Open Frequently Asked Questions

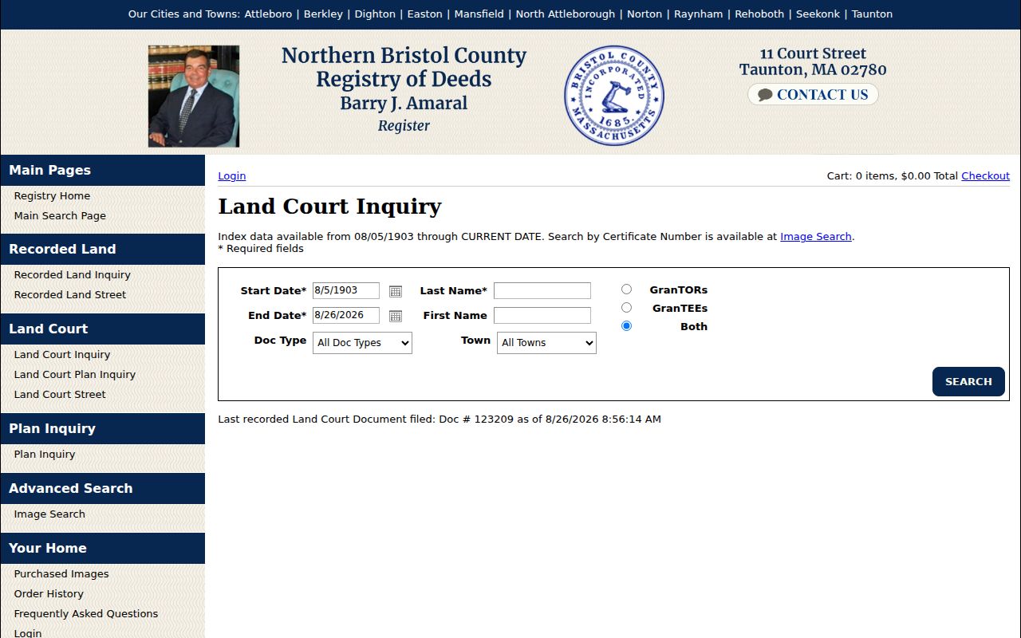coord(85,614)
